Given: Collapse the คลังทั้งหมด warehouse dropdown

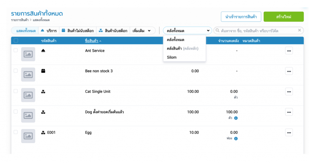Looking at the screenshot, I should click(x=187, y=31).
